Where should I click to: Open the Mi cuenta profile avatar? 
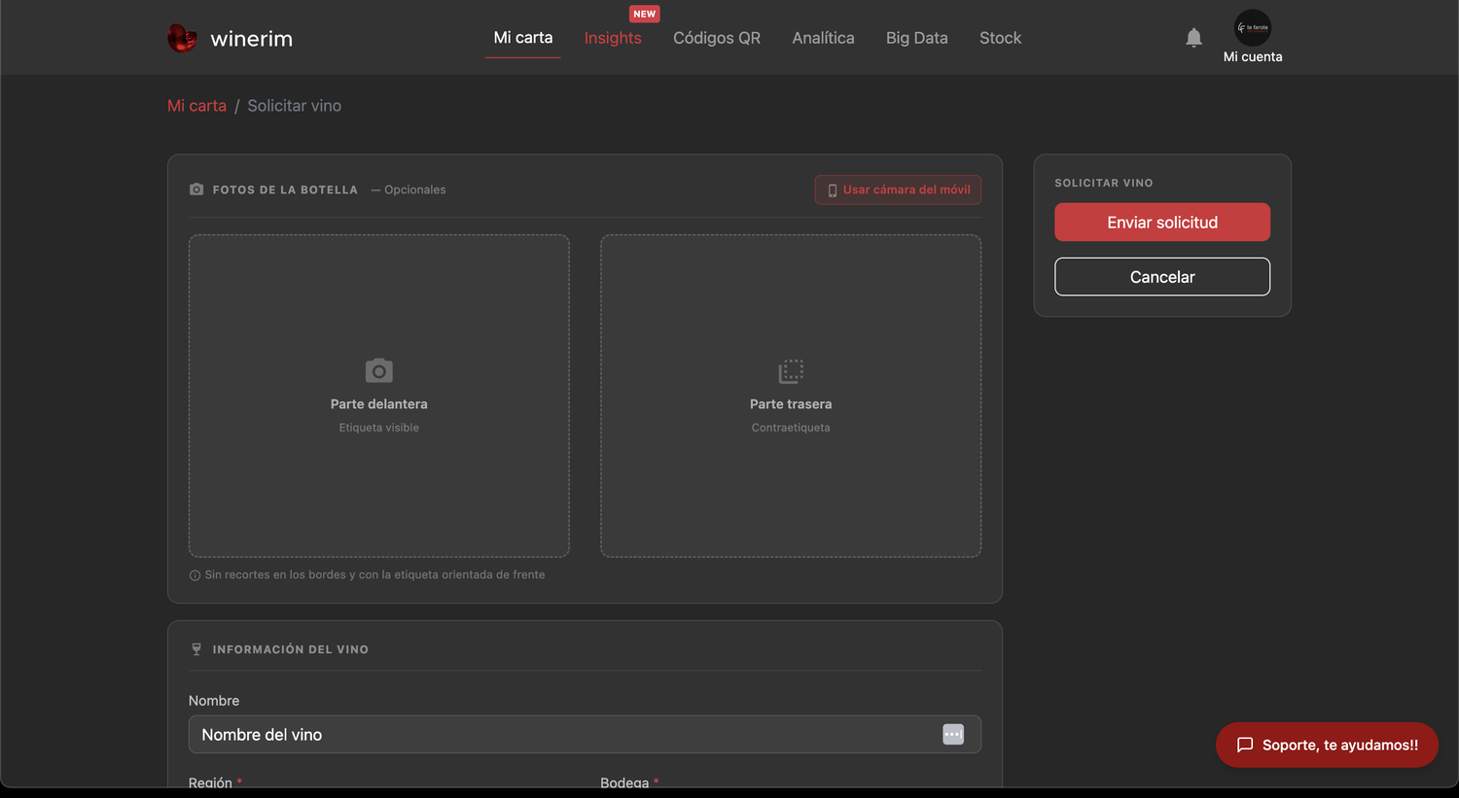(x=1253, y=27)
